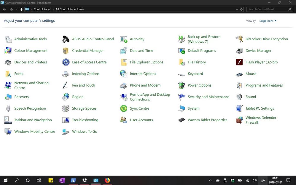Open the Power Options battery icon

(x=182, y=85)
